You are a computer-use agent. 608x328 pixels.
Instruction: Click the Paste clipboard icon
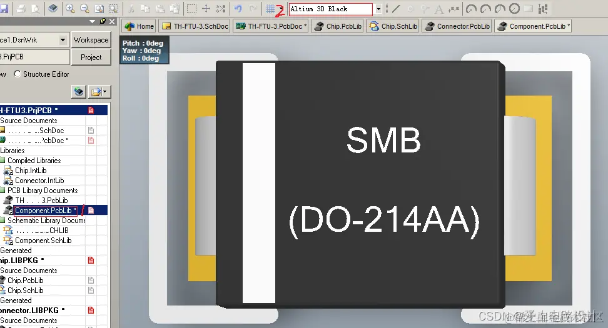(160, 9)
